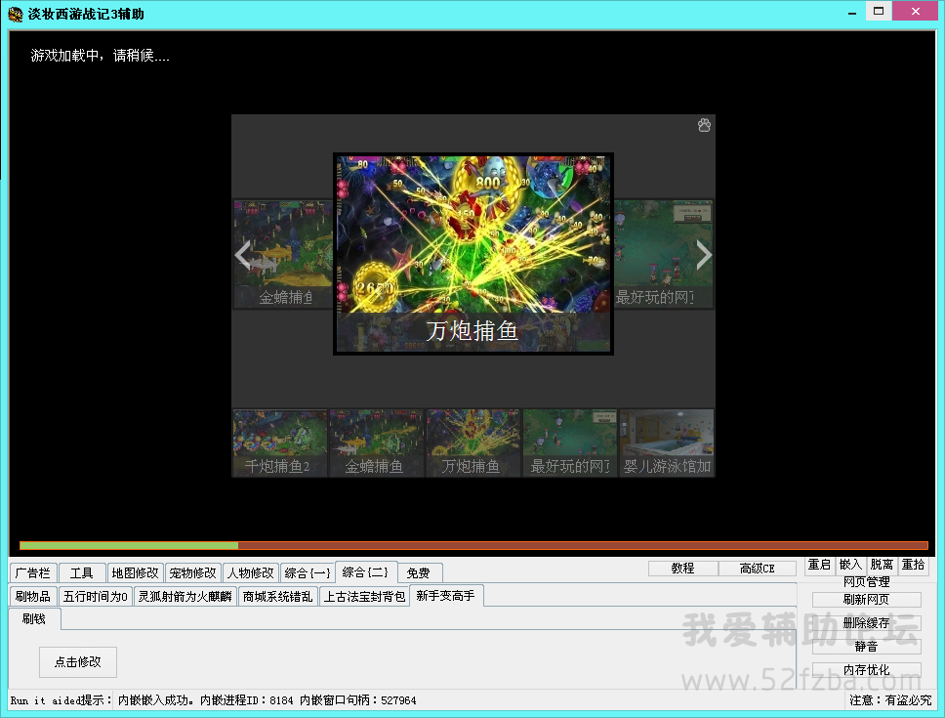
Task: Open the 万炮捕鱼 featured game image
Action: [x=473, y=254]
